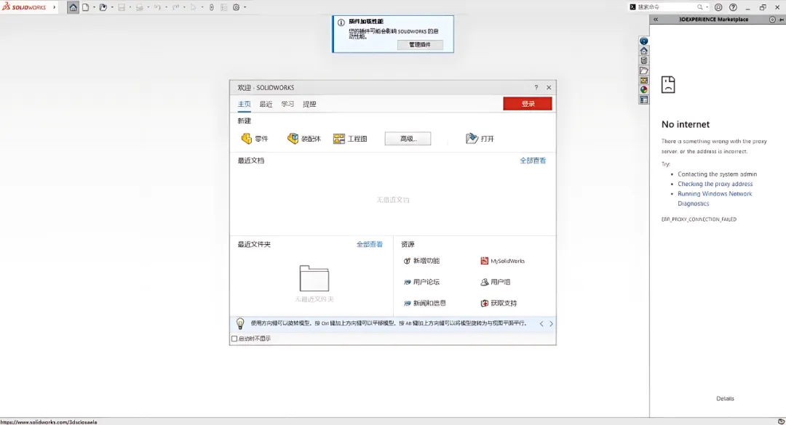The image size is (786, 425).
Task: Click the 管理插件 button in notification
Action: pyautogui.click(x=420, y=44)
